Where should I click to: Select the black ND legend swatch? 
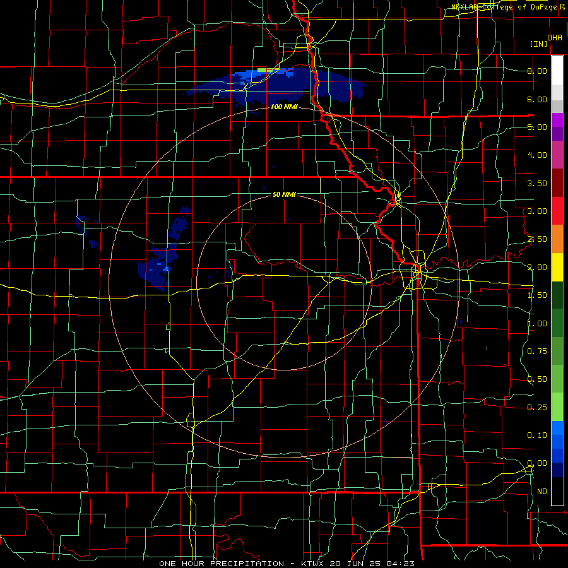click(x=557, y=491)
